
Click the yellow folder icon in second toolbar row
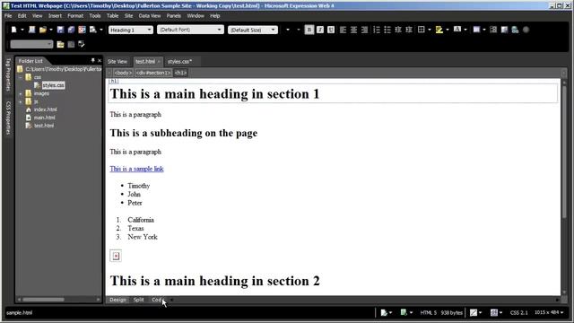[x=60, y=44]
